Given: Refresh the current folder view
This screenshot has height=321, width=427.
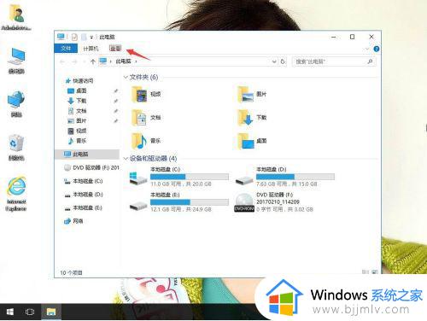Looking at the screenshot, I should [283, 61].
